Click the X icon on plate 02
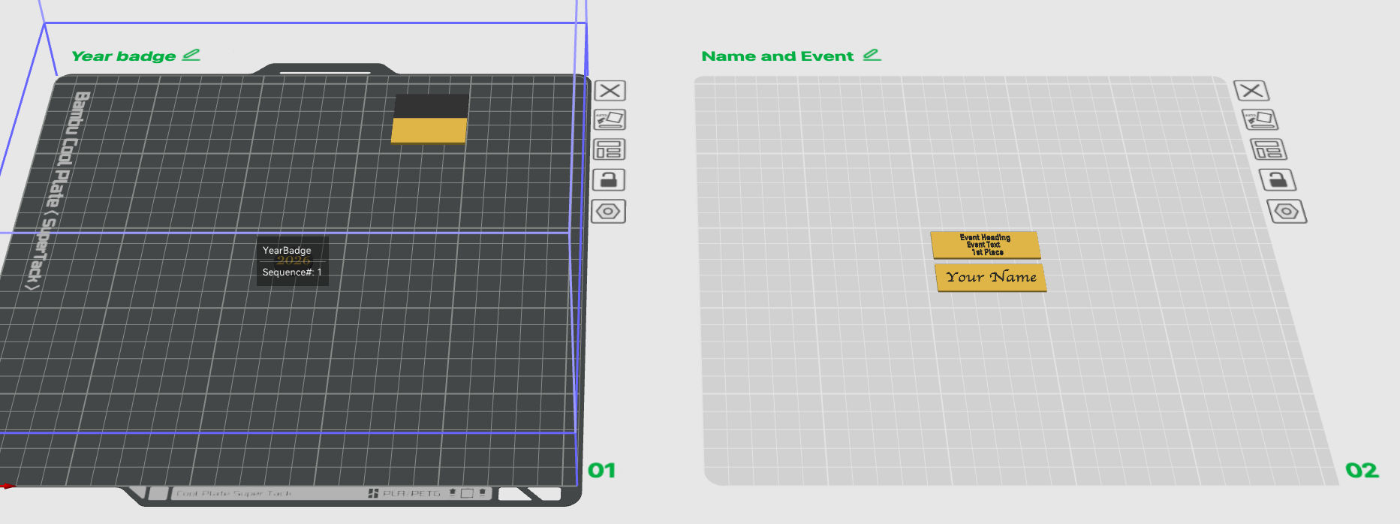The width and height of the screenshot is (1400, 524). [x=1251, y=91]
